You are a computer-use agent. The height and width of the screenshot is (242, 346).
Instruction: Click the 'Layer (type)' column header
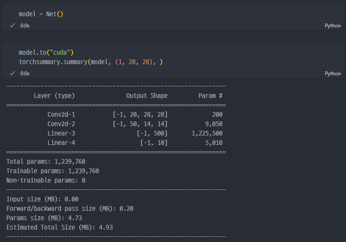click(54, 96)
